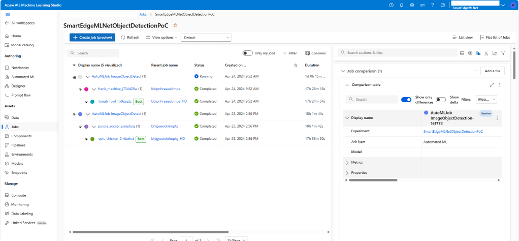Select the bar chart tile icon
Screen dimensions: 519x241
478,53
